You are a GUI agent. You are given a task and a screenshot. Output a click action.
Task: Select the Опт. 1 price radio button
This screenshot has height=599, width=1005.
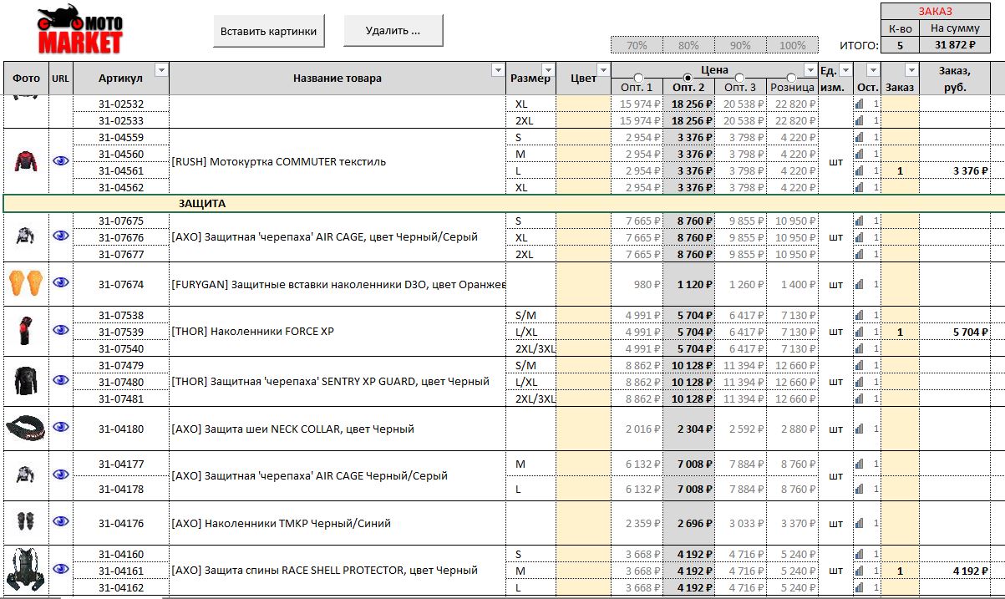point(638,79)
